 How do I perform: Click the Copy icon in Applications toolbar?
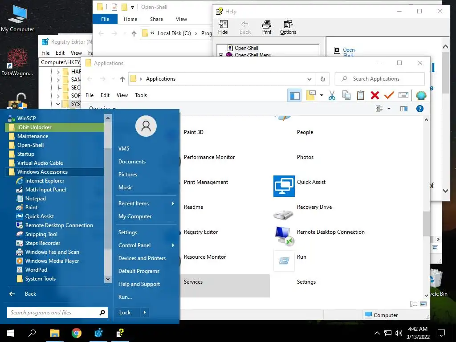pos(346,95)
